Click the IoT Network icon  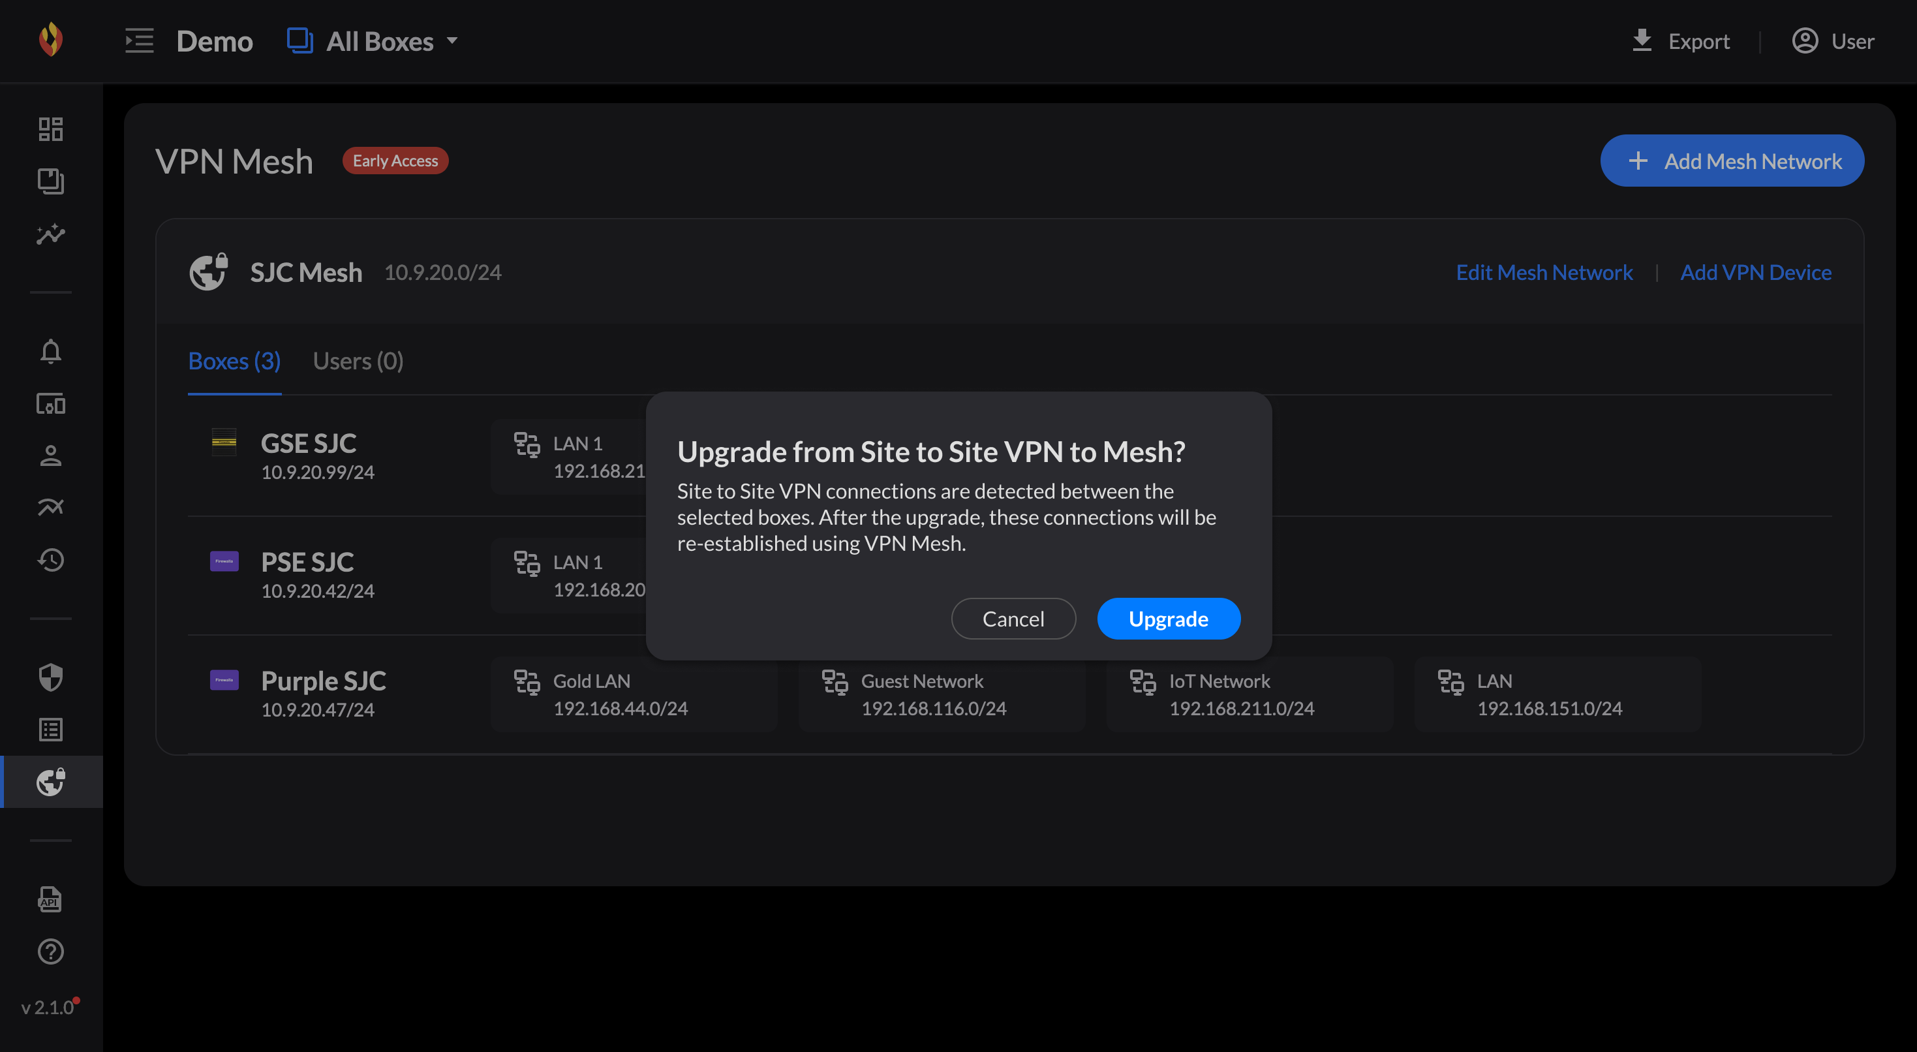tap(1143, 682)
